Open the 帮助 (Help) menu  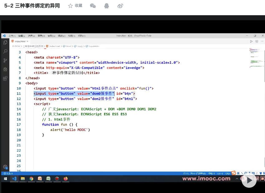82,36
